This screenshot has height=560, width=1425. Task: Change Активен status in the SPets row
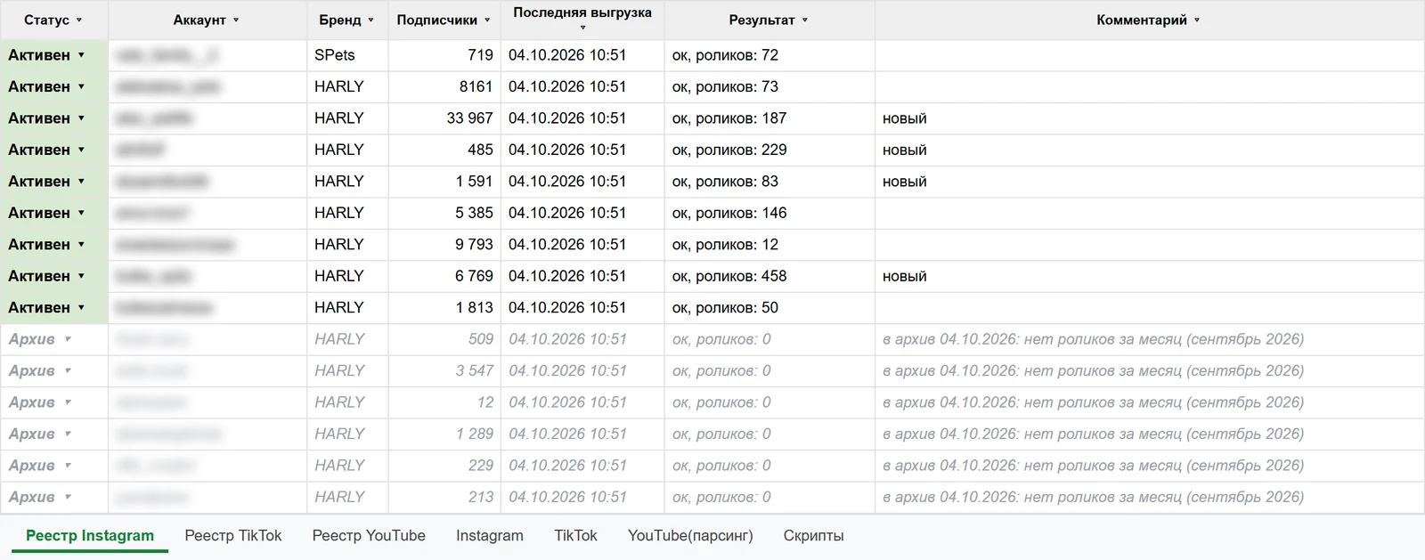pos(81,55)
